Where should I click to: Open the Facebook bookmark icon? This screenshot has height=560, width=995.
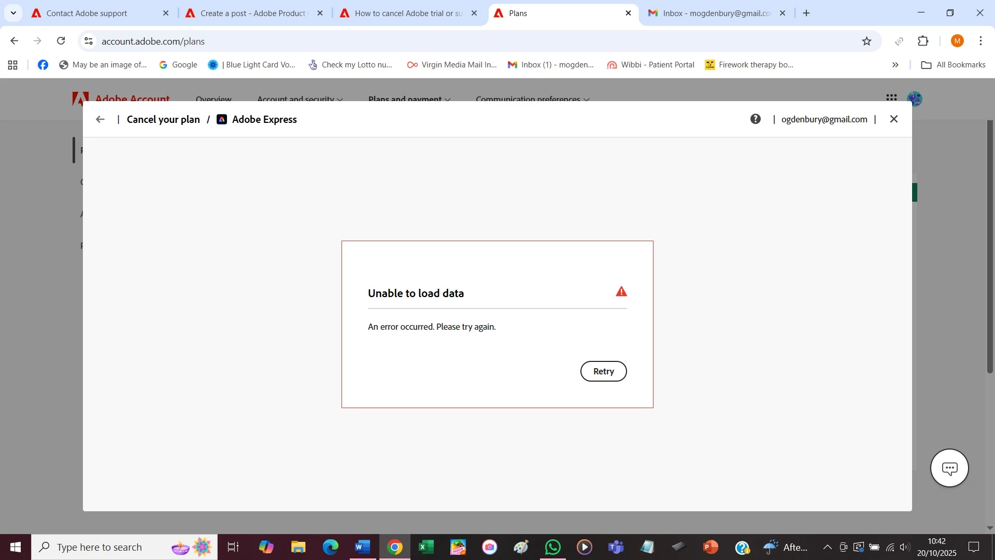tap(43, 65)
